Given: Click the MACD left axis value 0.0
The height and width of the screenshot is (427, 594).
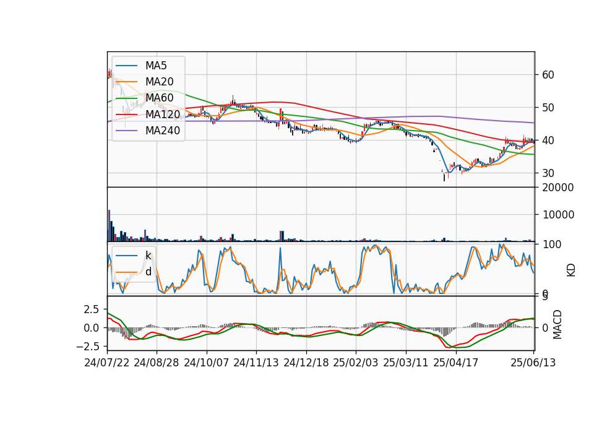Looking at the screenshot, I should point(92,328).
